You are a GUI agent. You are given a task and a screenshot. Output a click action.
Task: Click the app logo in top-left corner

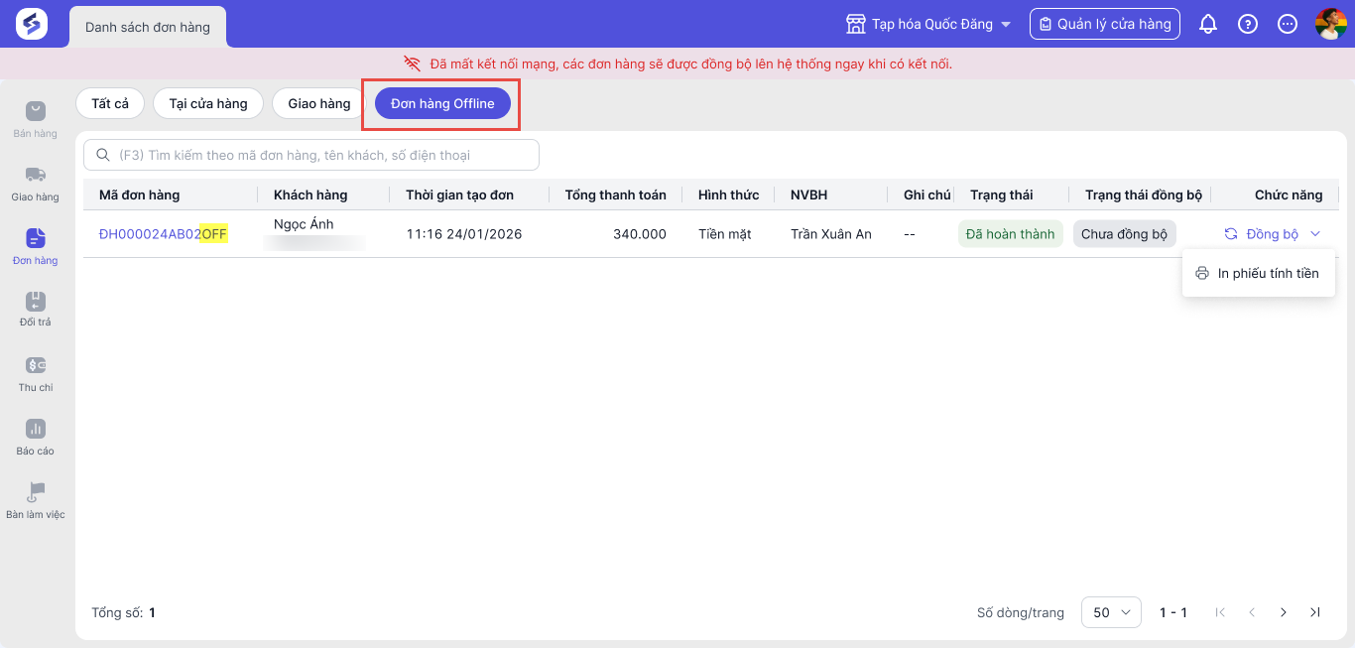click(32, 24)
